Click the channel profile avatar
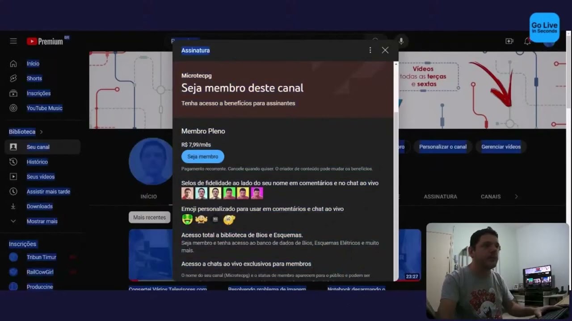The height and width of the screenshot is (321, 572). [151, 161]
